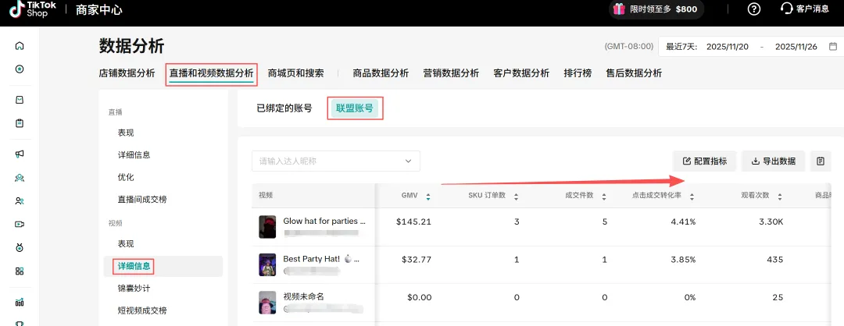The height and width of the screenshot is (326, 844).
Task: Sort by 点击成交转化率 column arrows
Action: pyautogui.click(x=692, y=196)
